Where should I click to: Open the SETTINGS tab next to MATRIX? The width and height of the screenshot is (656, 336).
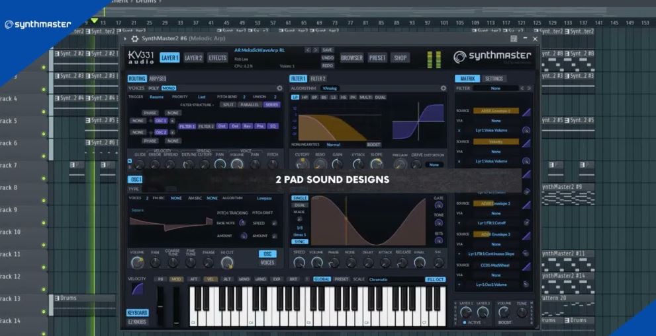click(x=494, y=79)
